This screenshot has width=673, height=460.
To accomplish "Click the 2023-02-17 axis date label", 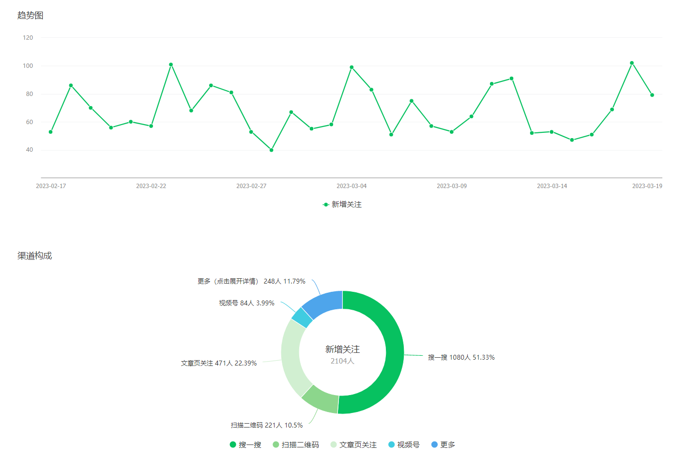I will [x=51, y=186].
